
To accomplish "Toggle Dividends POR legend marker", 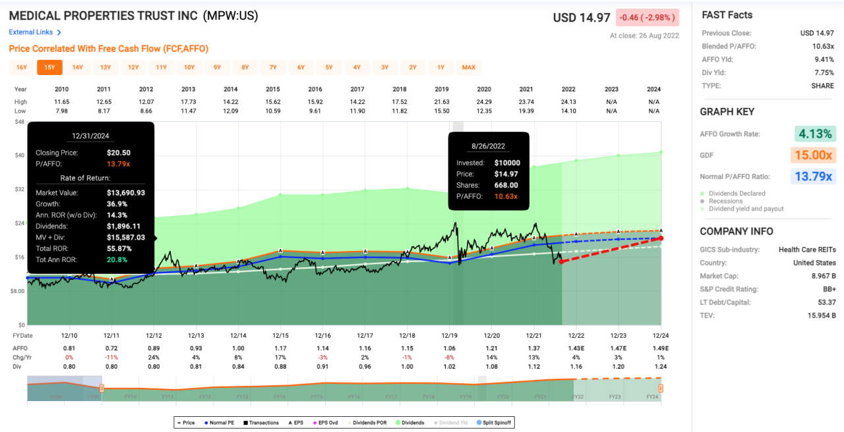I will [368, 422].
